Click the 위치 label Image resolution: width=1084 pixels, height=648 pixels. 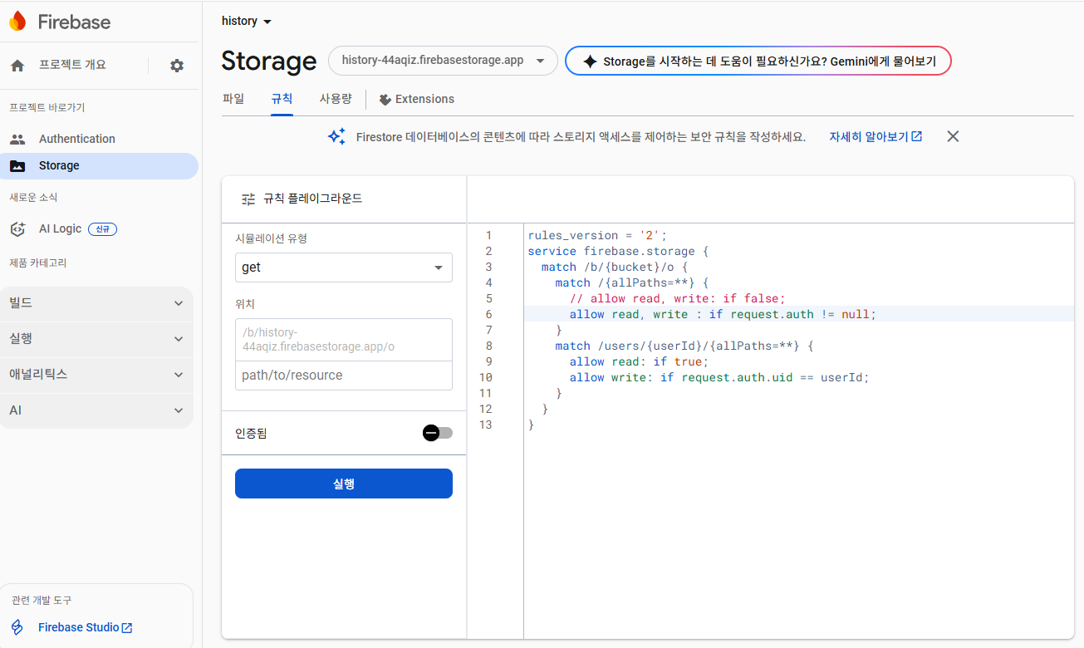coord(245,304)
